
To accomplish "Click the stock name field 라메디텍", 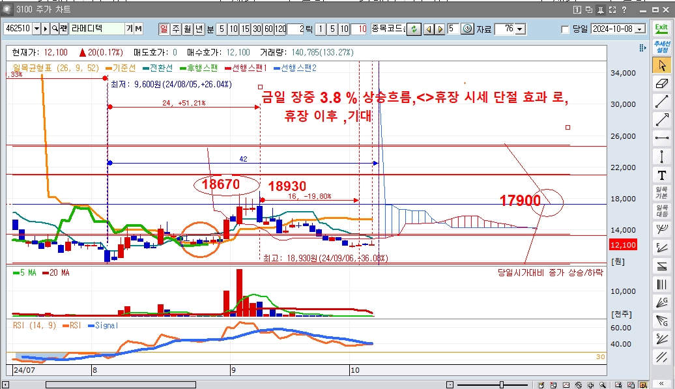I will pos(97,29).
